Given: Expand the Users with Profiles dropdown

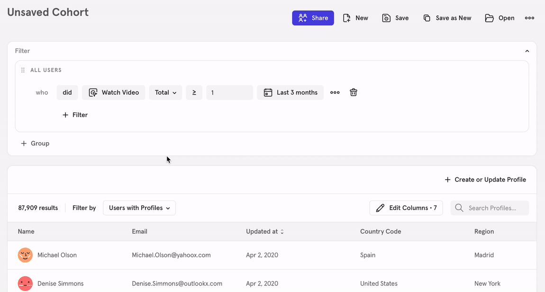Looking at the screenshot, I should coord(139,208).
